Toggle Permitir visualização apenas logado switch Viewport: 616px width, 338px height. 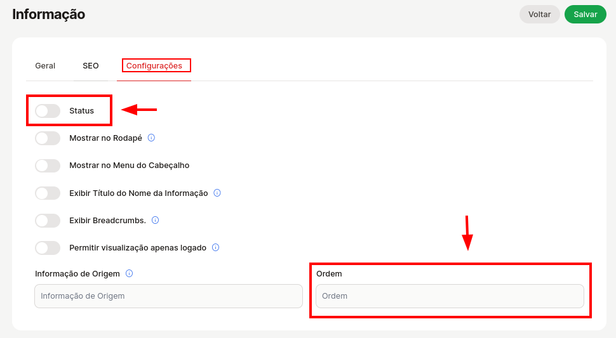(x=48, y=248)
